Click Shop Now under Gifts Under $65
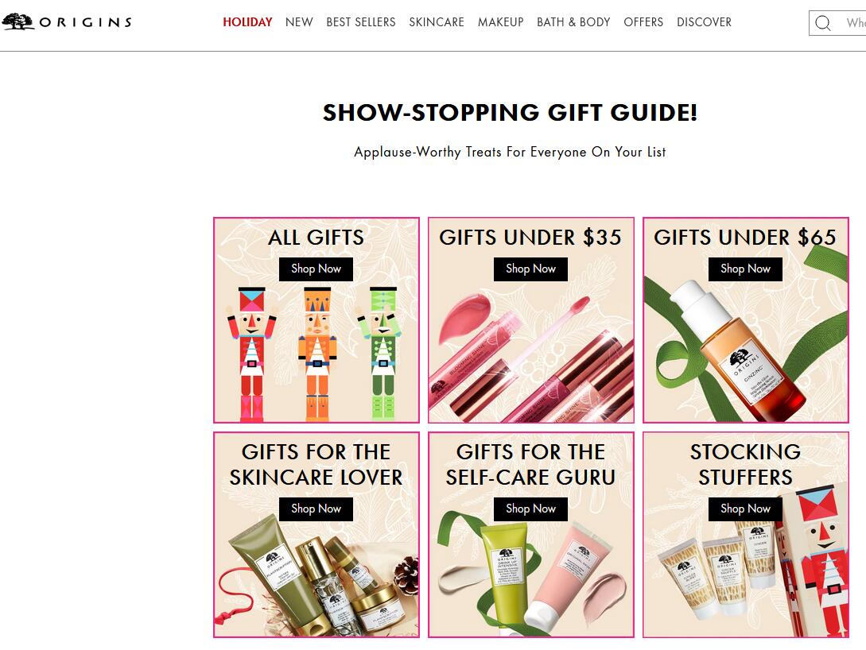This screenshot has width=866, height=650. tap(745, 269)
